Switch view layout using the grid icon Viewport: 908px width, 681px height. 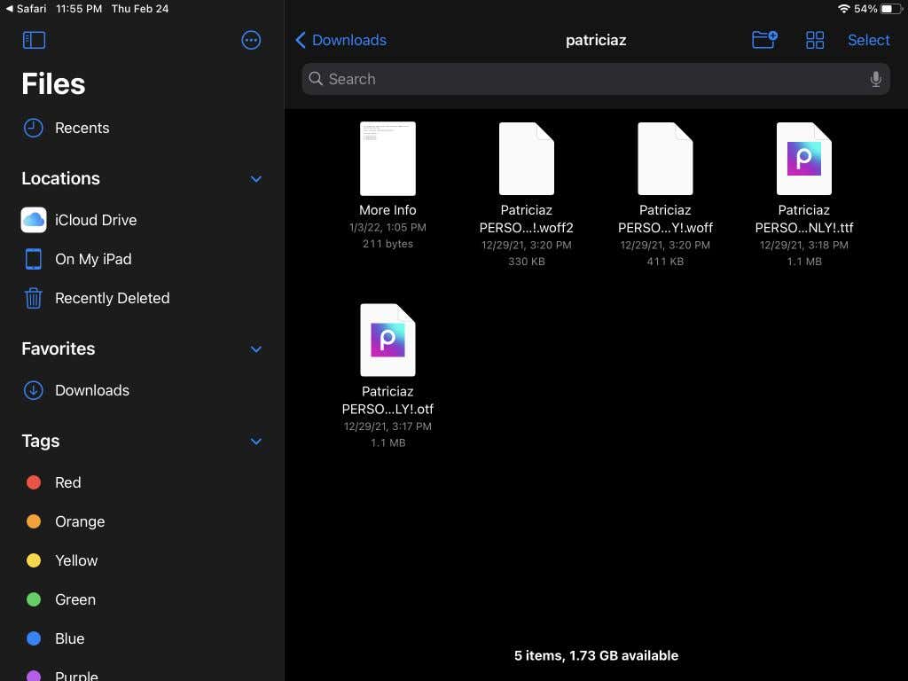814,40
